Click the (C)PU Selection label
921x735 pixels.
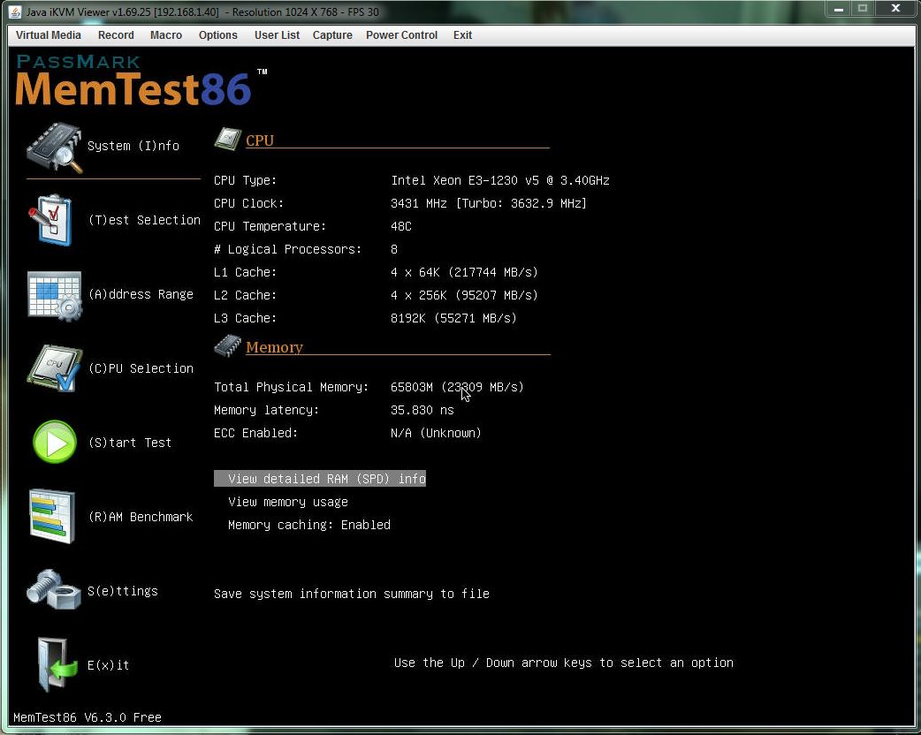pyautogui.click(x=141, y=368)
